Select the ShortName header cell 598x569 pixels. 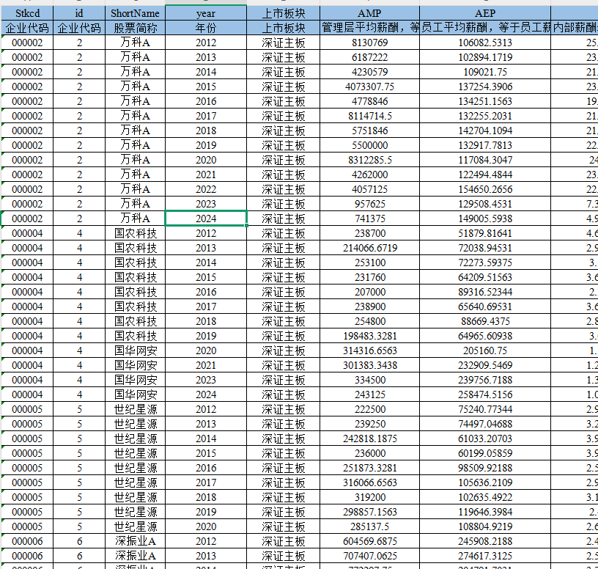(x=135, y=13)
